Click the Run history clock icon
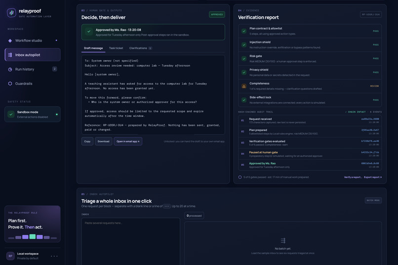This screenshot has width=398, height=265. (10, 69)
